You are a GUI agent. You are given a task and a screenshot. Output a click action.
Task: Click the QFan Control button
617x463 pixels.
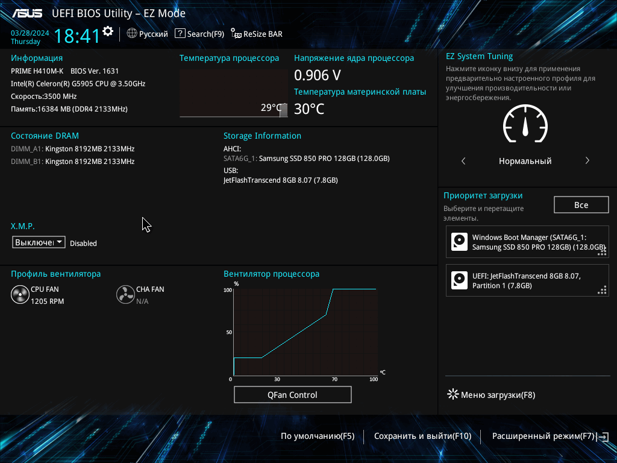click(293, 394)
